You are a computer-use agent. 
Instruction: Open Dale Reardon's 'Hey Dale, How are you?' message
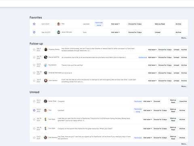point(94,137)
